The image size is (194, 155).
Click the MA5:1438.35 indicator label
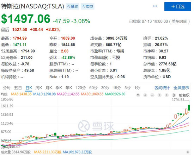(21, 94)
